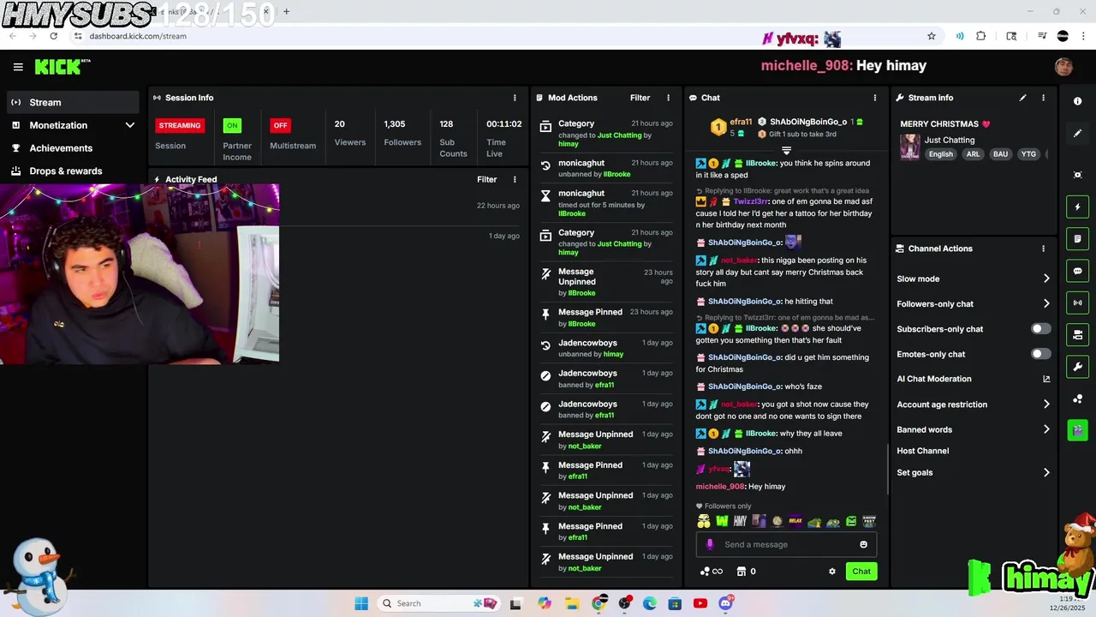Click the YTG stream tag
Viewport: 1096px width, 617px height.
[1028, 154]
